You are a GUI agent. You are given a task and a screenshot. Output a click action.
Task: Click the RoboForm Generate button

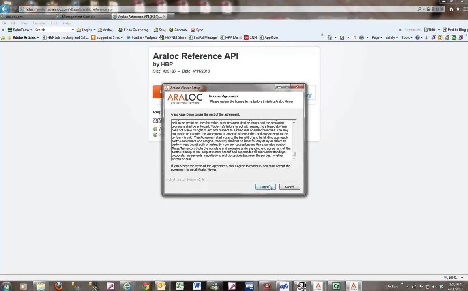tap(178, 30)
